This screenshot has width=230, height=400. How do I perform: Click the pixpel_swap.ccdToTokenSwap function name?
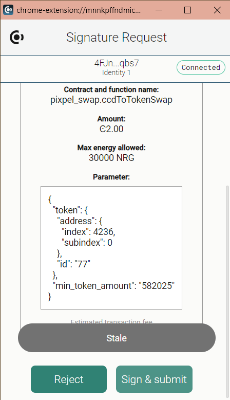click(x=111, y=100)
